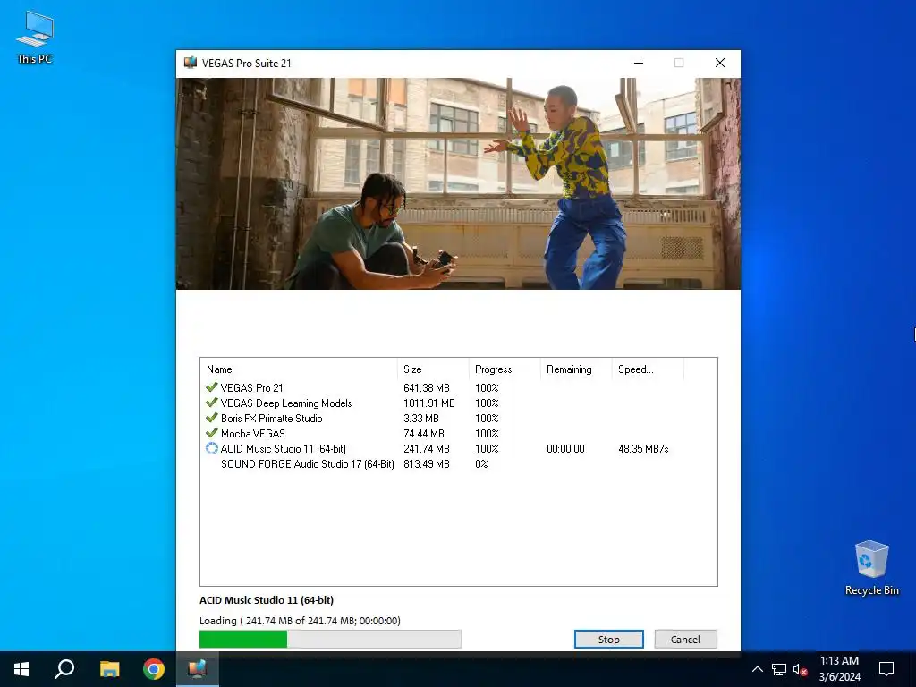Click the Loading status text line

(300, 621)
